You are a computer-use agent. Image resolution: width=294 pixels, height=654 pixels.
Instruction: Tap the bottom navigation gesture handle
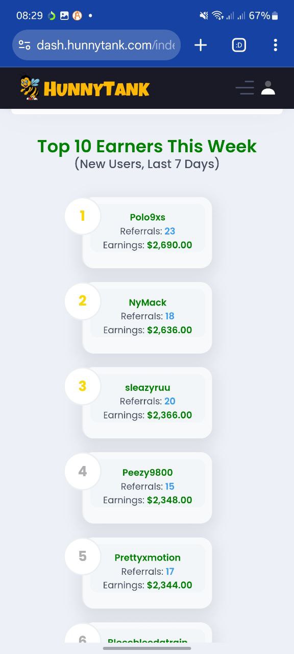coord(147,648)
